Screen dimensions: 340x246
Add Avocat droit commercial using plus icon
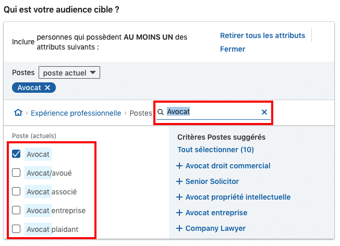pos(180,166)
